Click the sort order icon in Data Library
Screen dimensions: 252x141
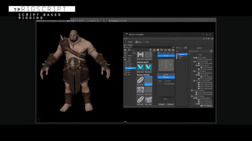[162, 50]
